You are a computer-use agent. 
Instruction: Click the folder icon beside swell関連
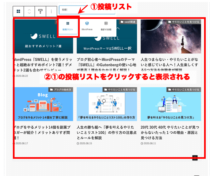click(122, 22)
